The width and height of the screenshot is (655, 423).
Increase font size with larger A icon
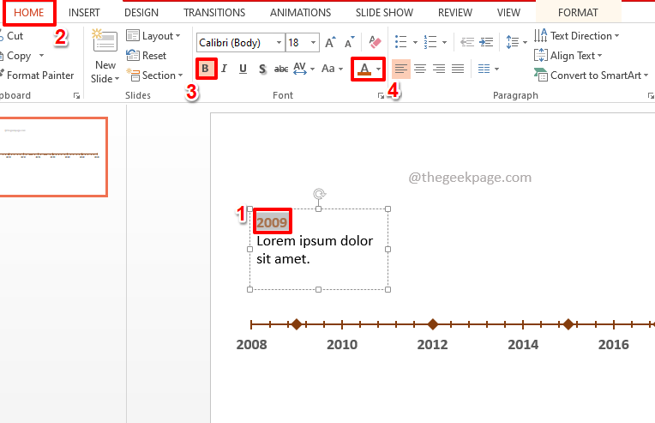[x=330, y=42]
